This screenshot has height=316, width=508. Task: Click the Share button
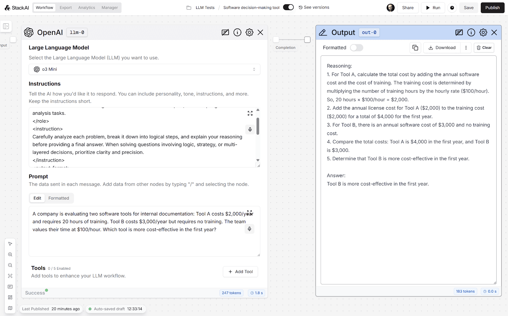pos(408,8)
